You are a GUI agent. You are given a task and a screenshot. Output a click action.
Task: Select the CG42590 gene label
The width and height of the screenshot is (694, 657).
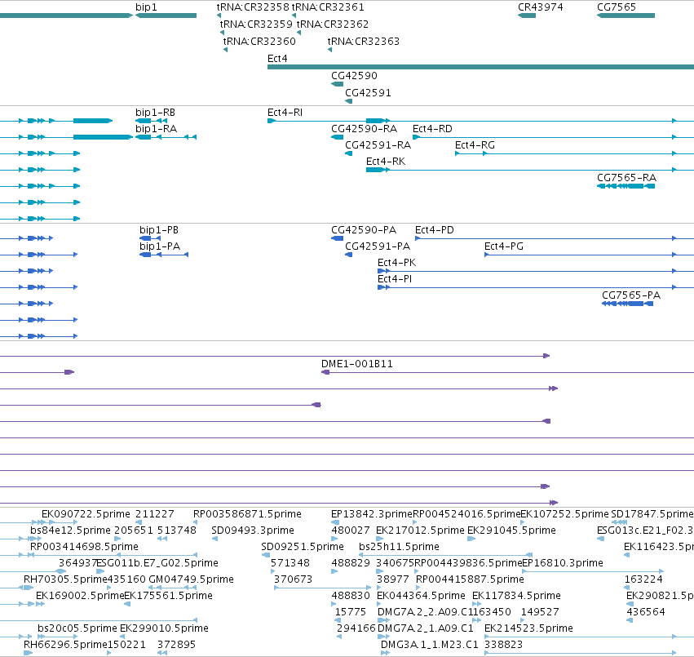354,76
